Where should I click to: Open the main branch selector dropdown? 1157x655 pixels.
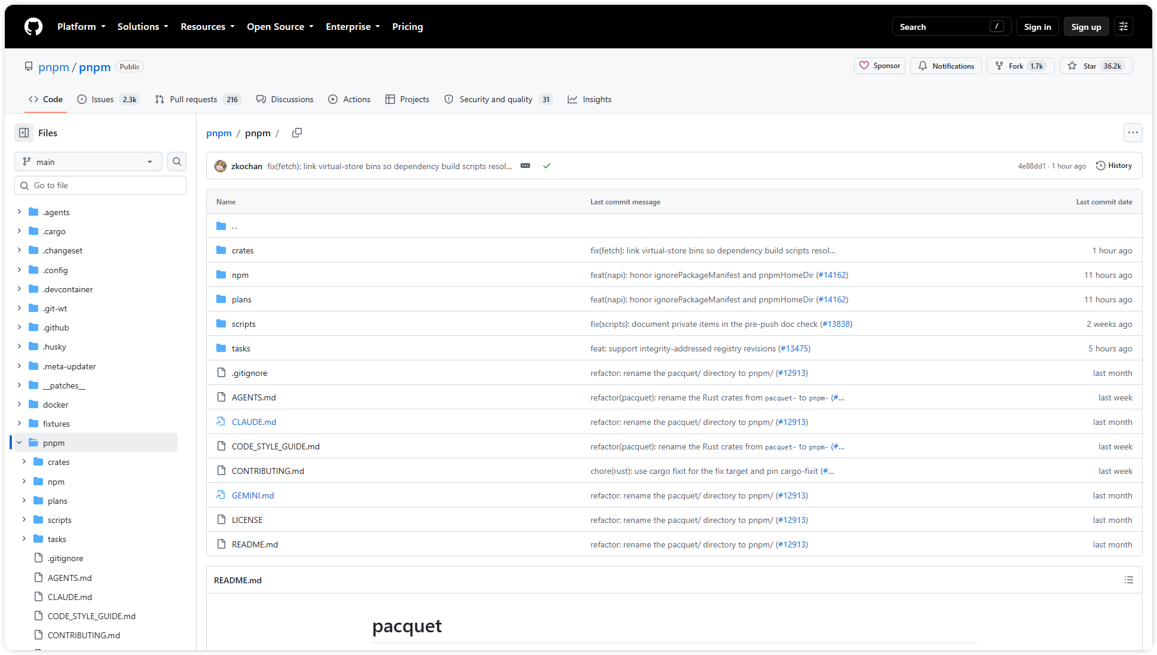pyautogui.click(x=88, y=161)
